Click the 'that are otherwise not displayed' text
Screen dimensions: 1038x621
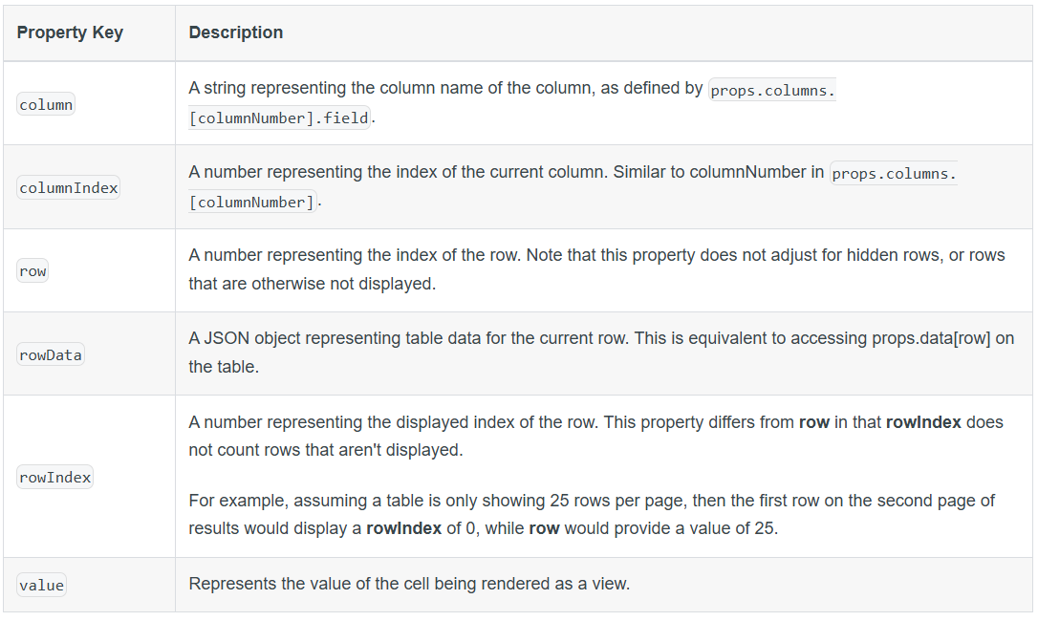pyautogui.click(x=312, y=284)
